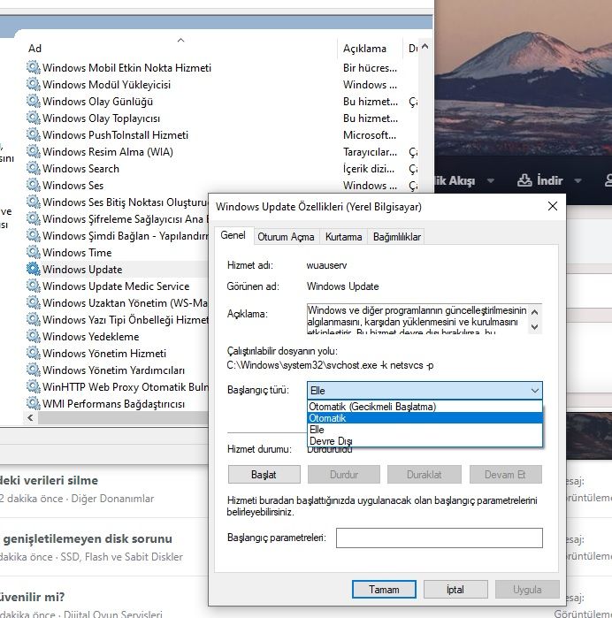Focus the Başlangıç parametreleri input field
The height and width of the screenshot is (618, 612).
[x=440, y=538]
